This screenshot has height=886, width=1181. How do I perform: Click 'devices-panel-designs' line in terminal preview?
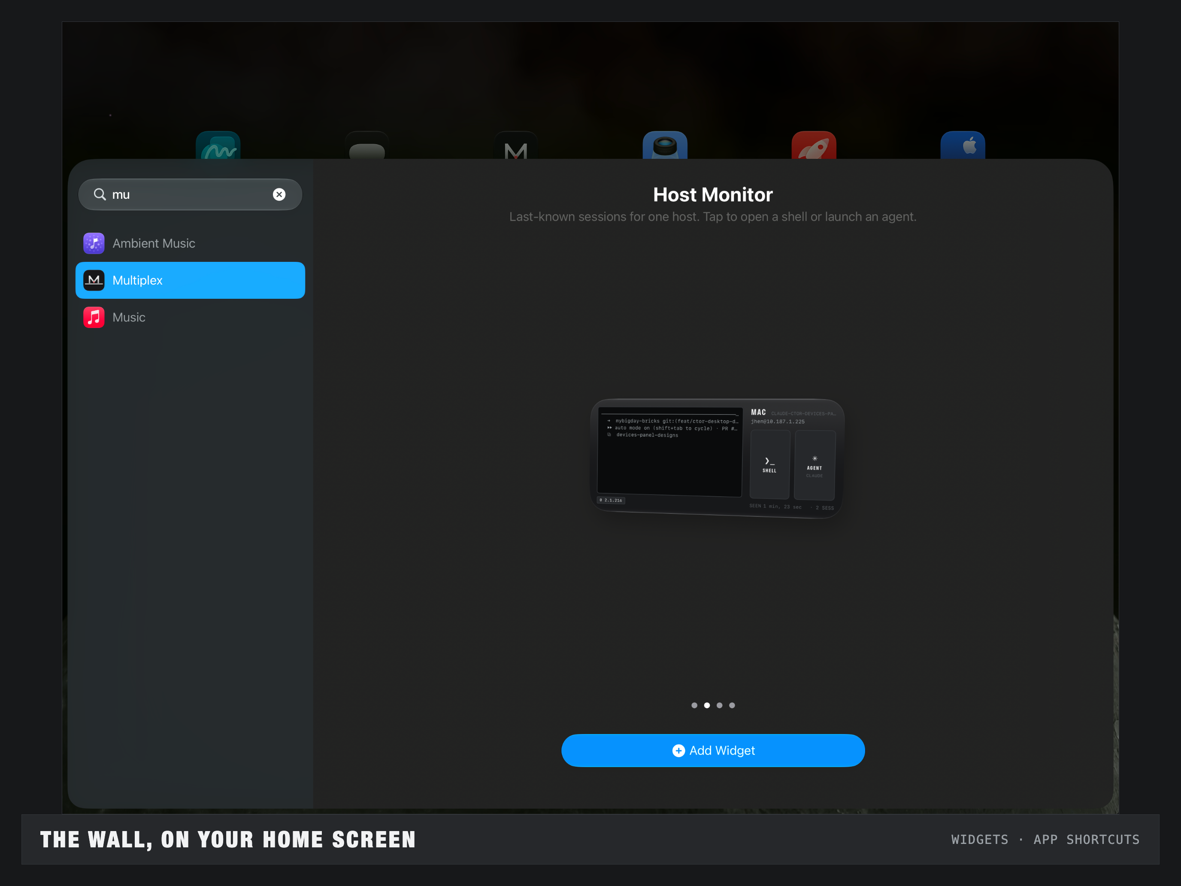point(647,435)
